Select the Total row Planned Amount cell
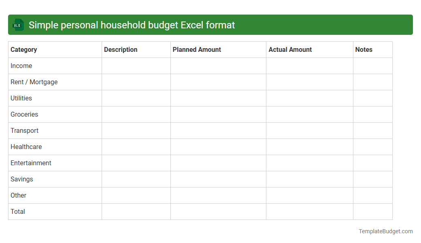Viewport: 421px width, 243px height. (218, 211)
